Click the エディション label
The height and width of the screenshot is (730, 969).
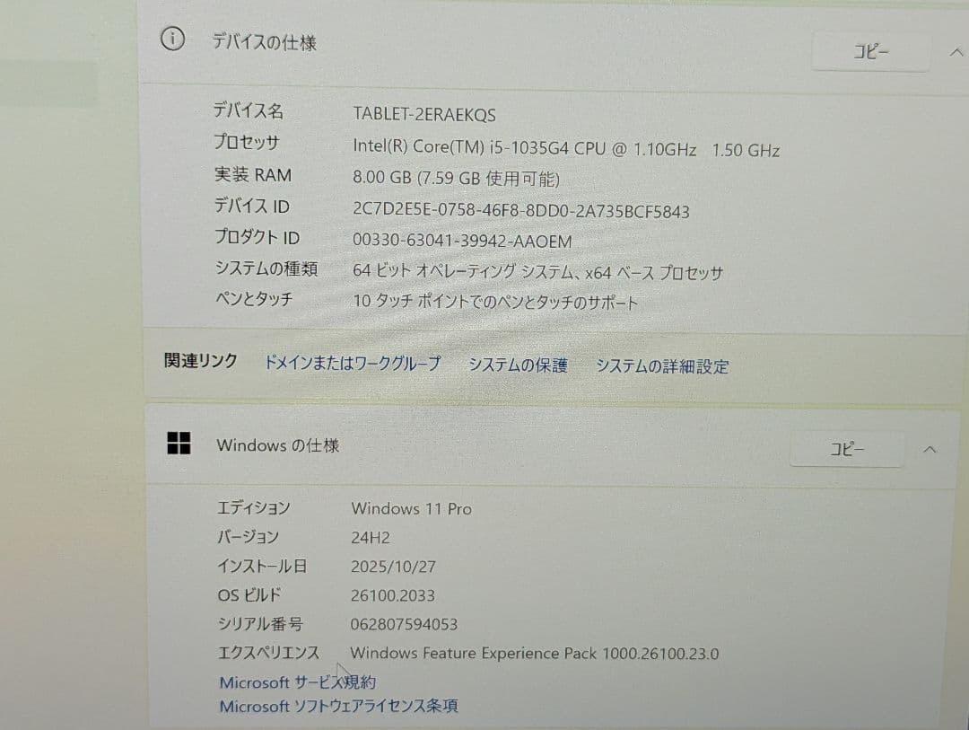point(253,508)
